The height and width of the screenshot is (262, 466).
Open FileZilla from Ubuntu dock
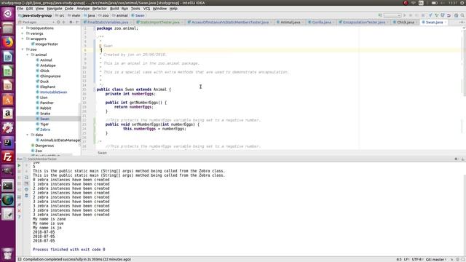pos(8,157)
